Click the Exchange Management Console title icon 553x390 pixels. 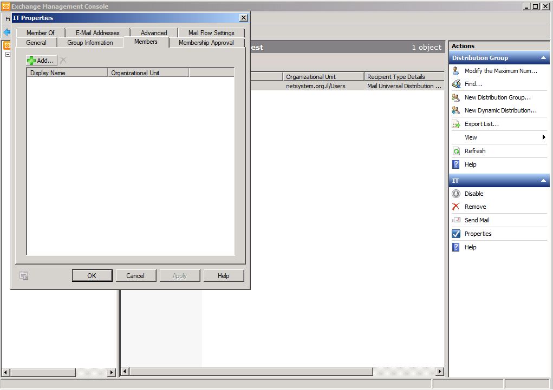click(x=5, y=6)
